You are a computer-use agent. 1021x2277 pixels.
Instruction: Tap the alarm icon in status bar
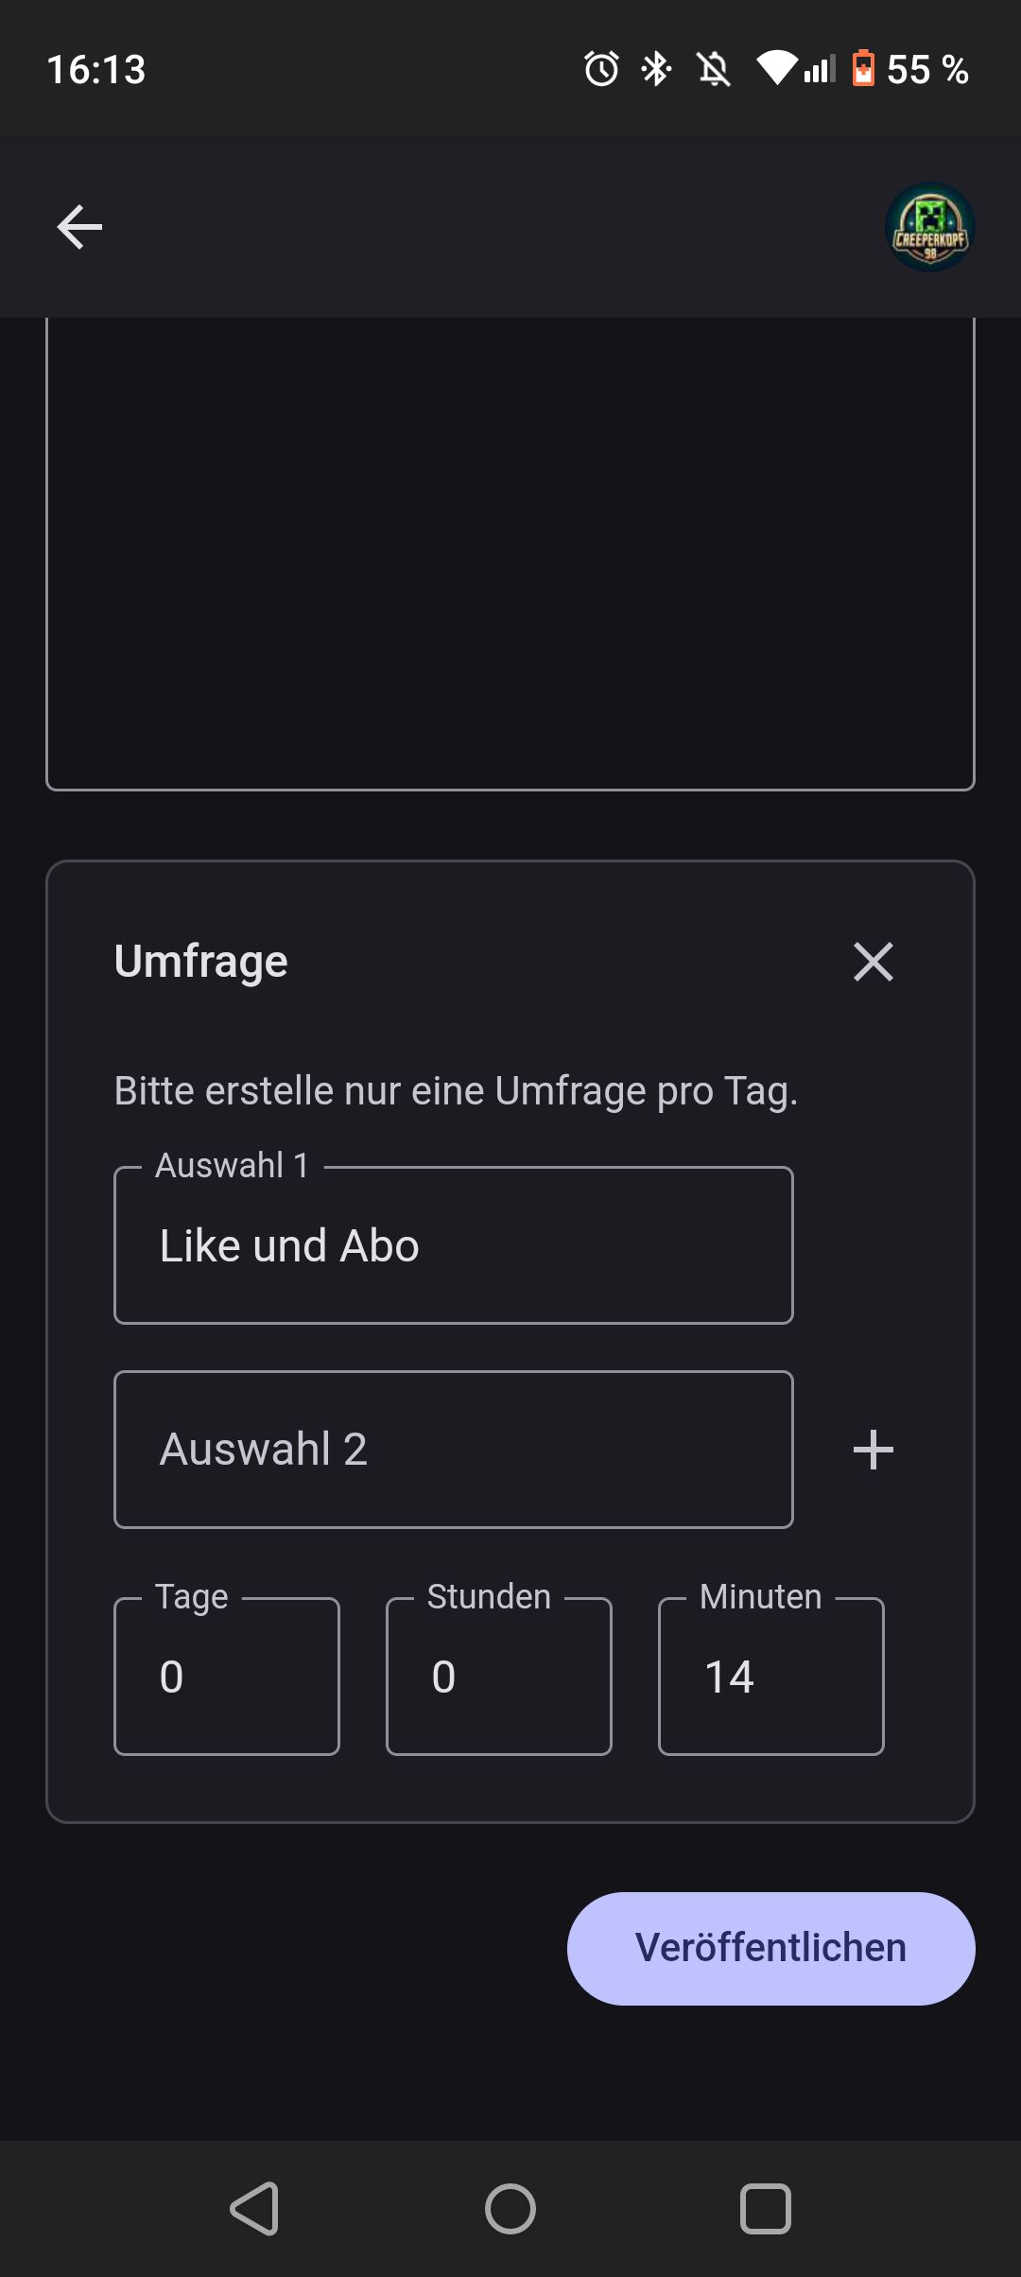click(601, 69)
